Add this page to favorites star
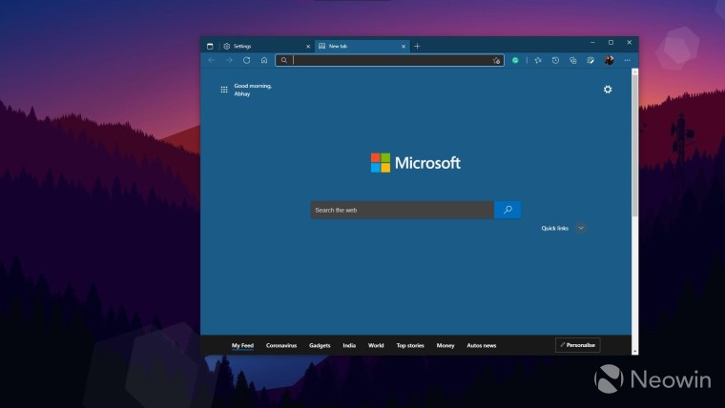 [x=496, y=60]
